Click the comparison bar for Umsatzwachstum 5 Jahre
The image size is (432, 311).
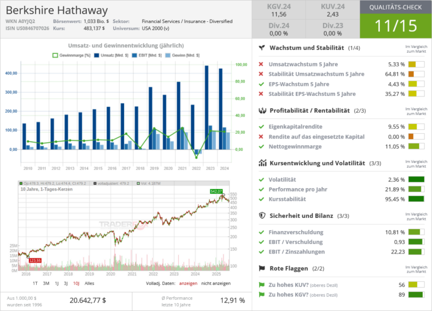pos(416,64)
